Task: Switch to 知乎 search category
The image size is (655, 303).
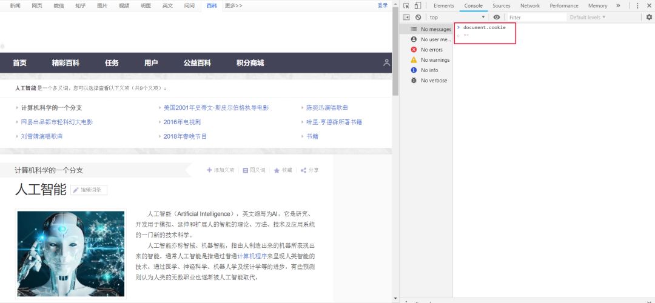Action: pos(81,6)
